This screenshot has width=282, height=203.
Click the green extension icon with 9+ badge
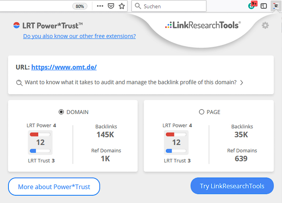252,5
